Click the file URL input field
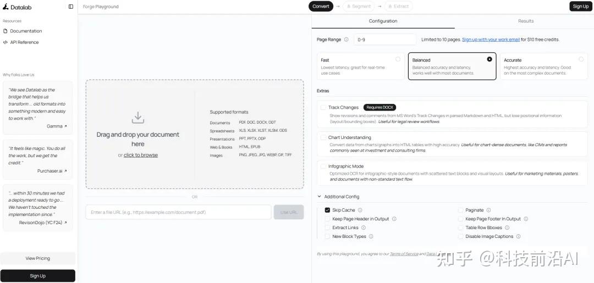Screen dimensions: 594x283 178,212
